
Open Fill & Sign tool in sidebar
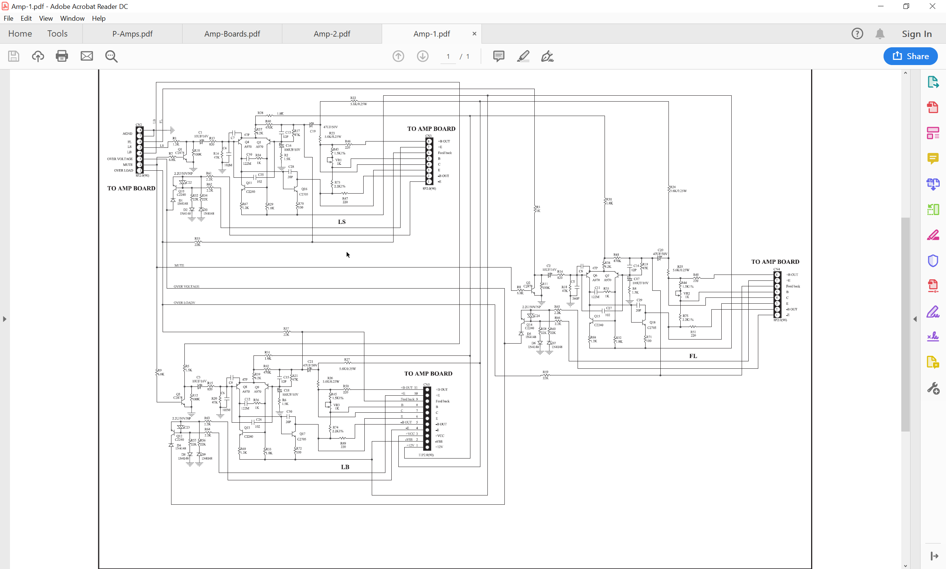click(933, 312)
